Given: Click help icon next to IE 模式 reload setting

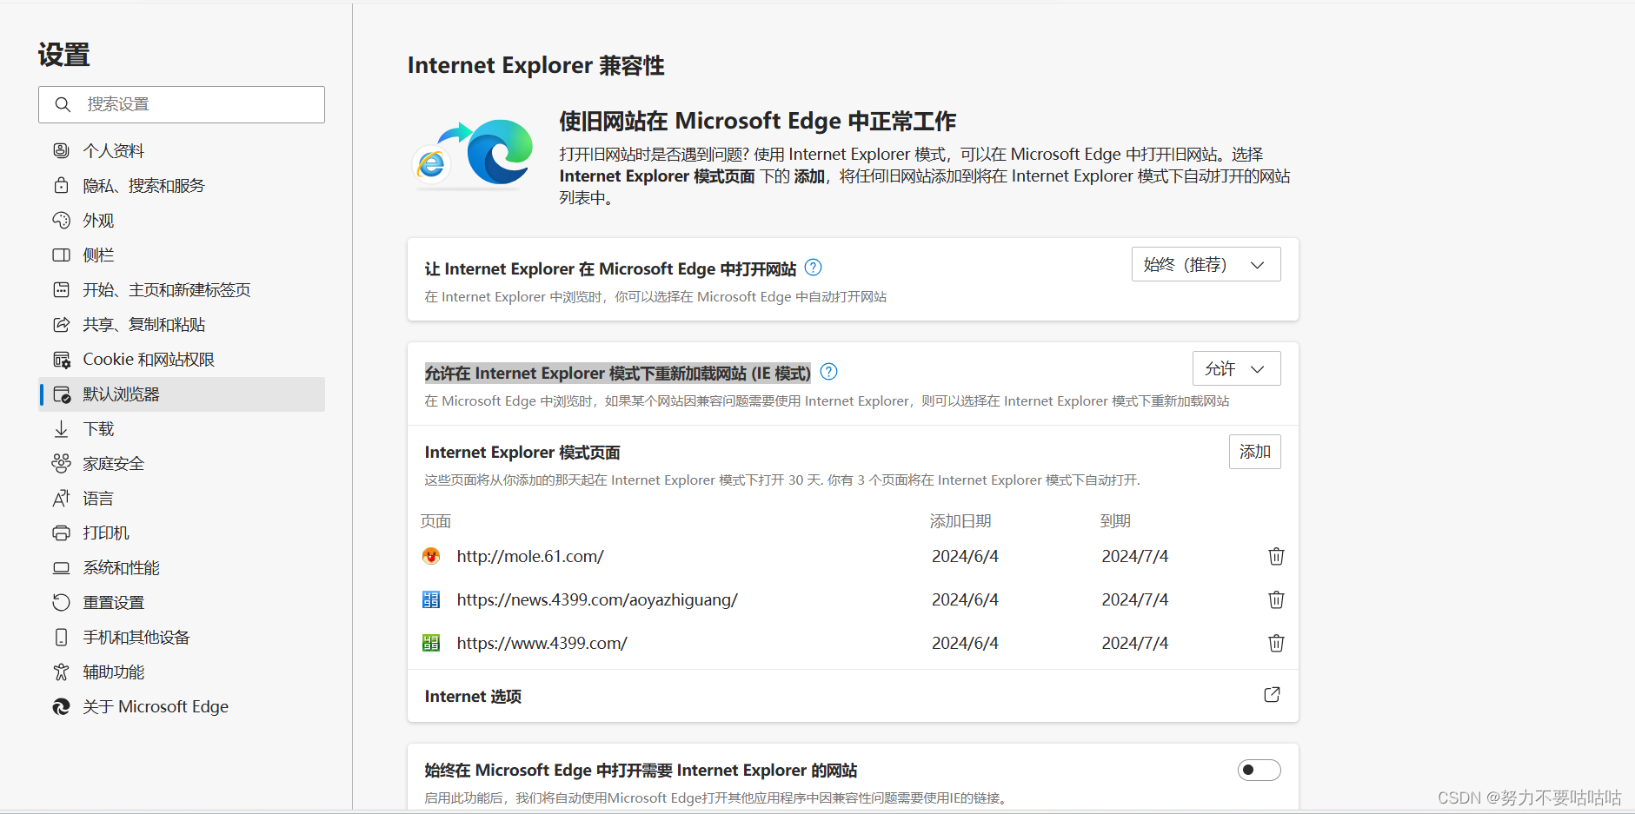Looking at the screenshot, I should (x=828, y=372).
